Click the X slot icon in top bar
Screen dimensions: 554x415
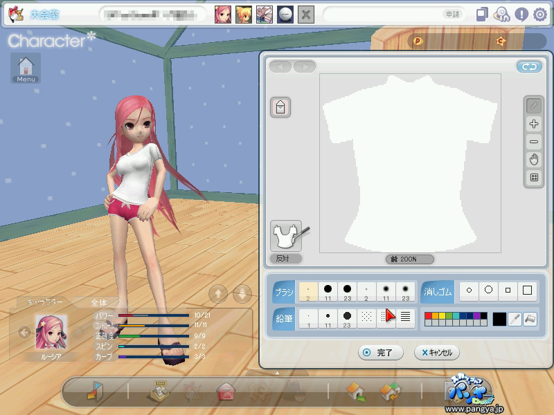[x=306, y=15]
